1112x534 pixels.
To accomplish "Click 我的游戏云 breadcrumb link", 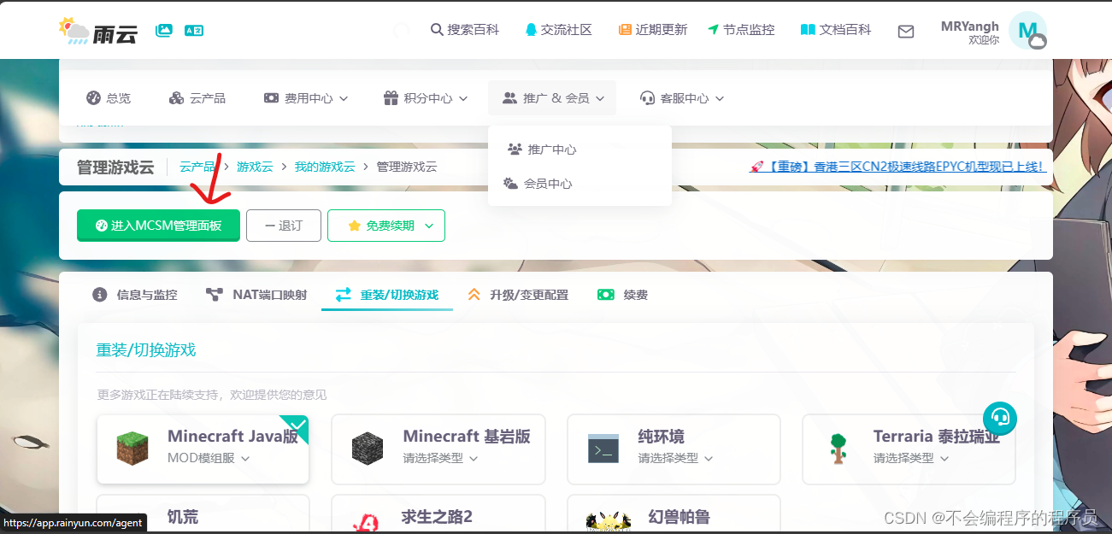I will pos(325,167).
